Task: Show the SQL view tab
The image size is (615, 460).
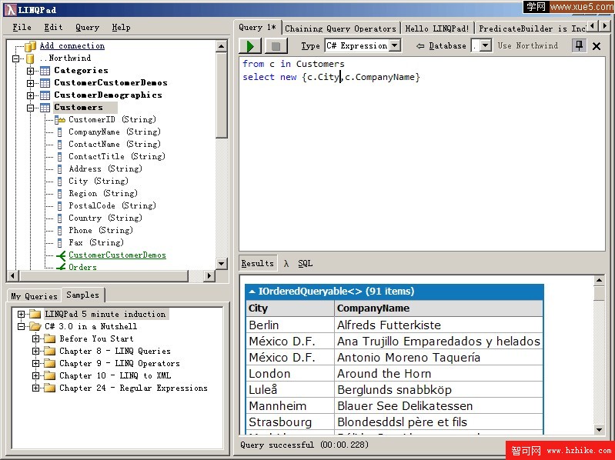Action: point(305,264)
